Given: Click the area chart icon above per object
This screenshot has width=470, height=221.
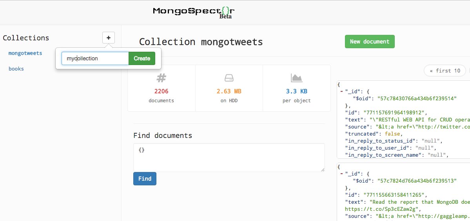Looking at the screenshot, I should [296, 78].
